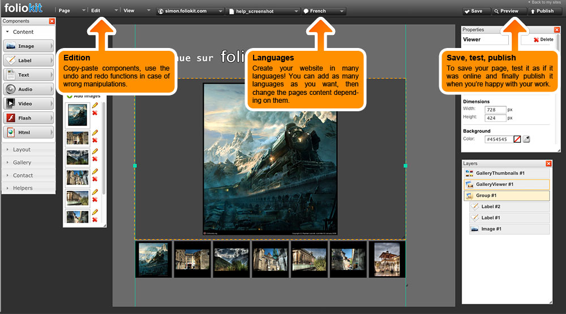Add an Html component
This screenshot has height=314, width=566.
click(x=28, y=132)
